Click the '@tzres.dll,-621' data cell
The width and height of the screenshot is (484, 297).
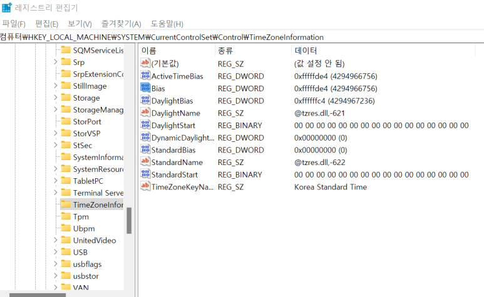coord(319,113)
